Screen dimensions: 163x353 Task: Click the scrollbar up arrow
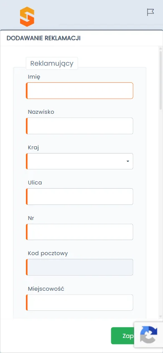(x=161, y=49)
